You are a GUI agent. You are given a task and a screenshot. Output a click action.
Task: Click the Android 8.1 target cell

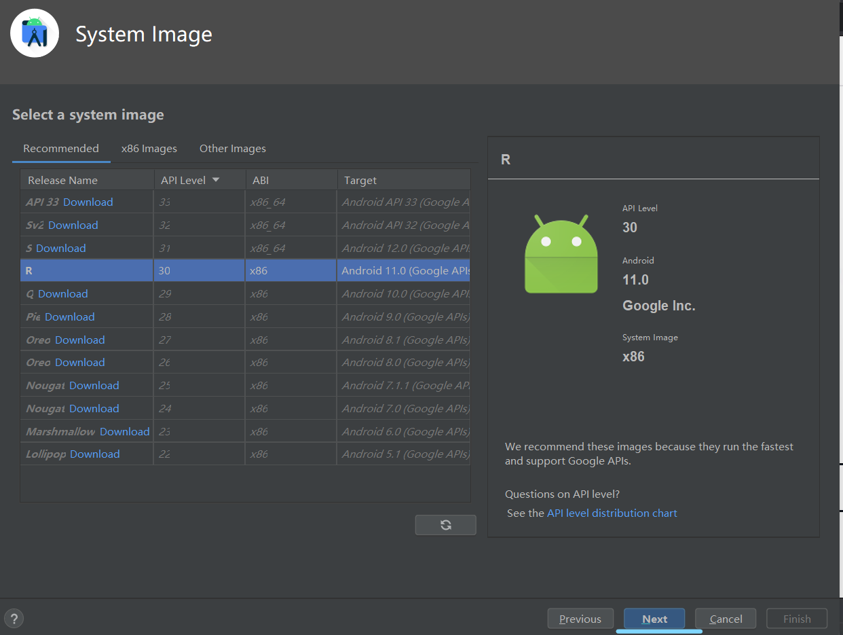point(404,340)
